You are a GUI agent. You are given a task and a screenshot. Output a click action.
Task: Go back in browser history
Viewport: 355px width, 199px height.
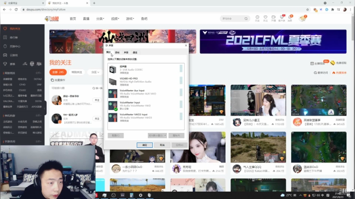pyautogui.click(x=4, y=9)
